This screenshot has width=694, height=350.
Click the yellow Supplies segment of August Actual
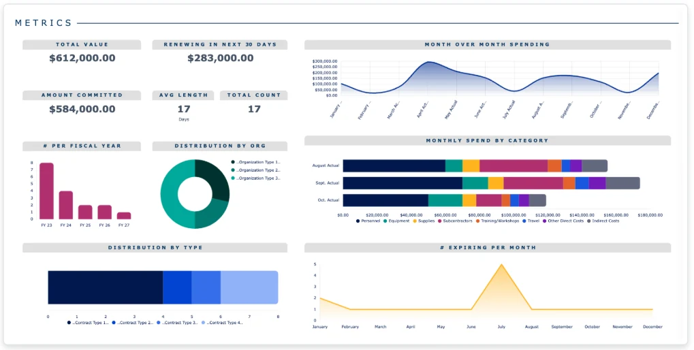pos(471,166)
